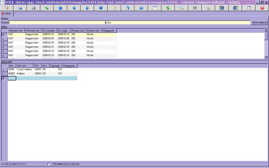Click the empty Cikk cell in row 3

tap(12, 78)
